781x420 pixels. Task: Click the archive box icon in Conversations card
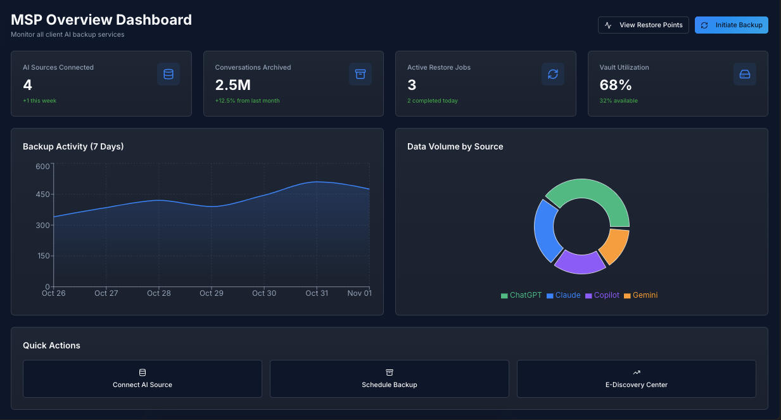tap(360, 74)
